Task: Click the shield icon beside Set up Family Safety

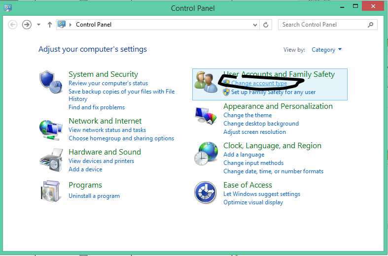Action: (x=226, y=92)
